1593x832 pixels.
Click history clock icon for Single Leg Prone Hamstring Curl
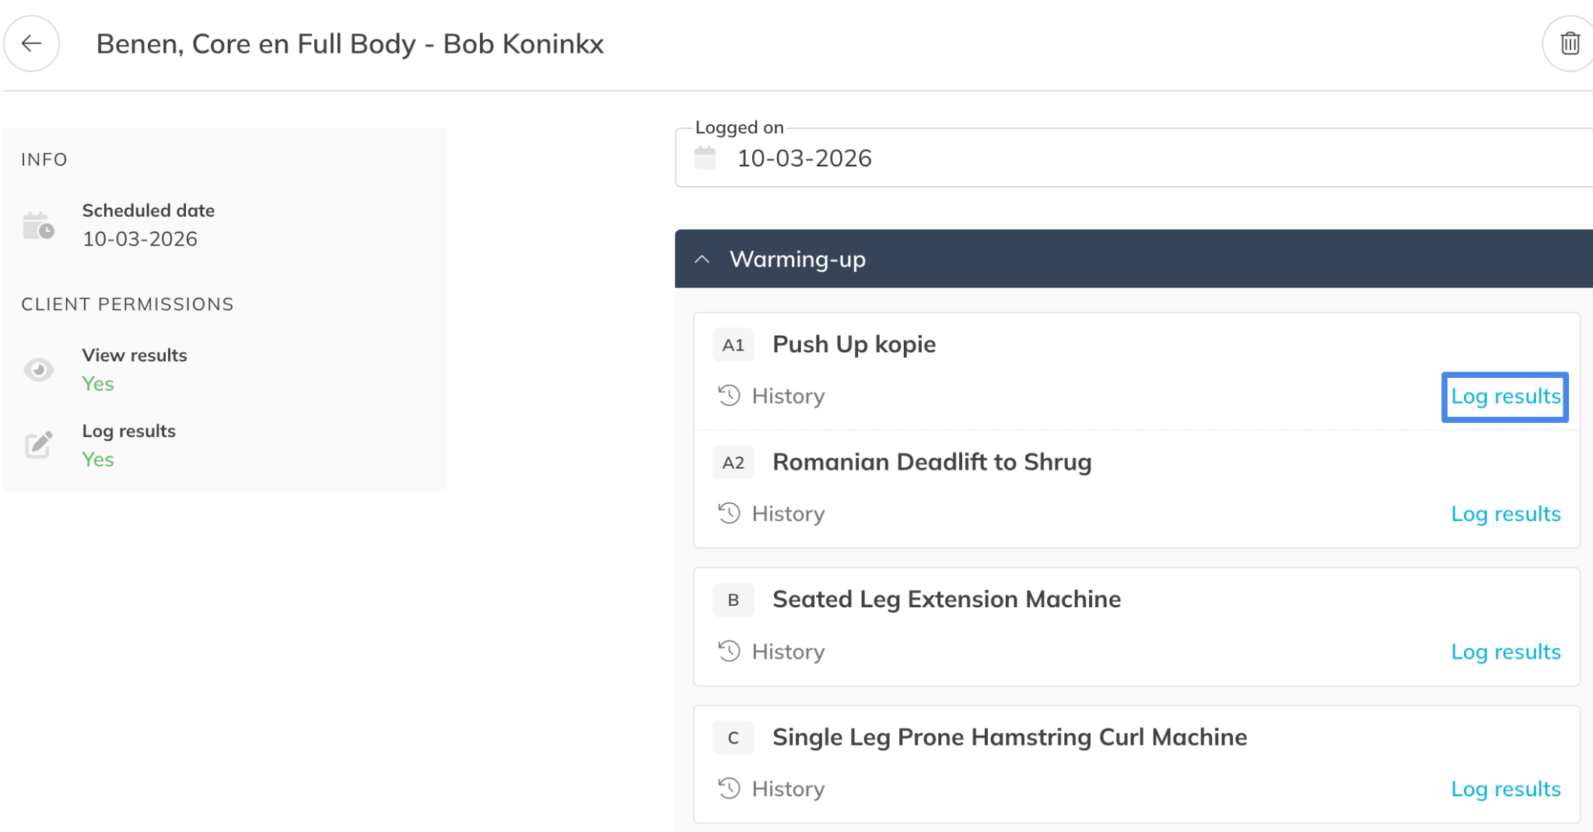pos(729,788)
